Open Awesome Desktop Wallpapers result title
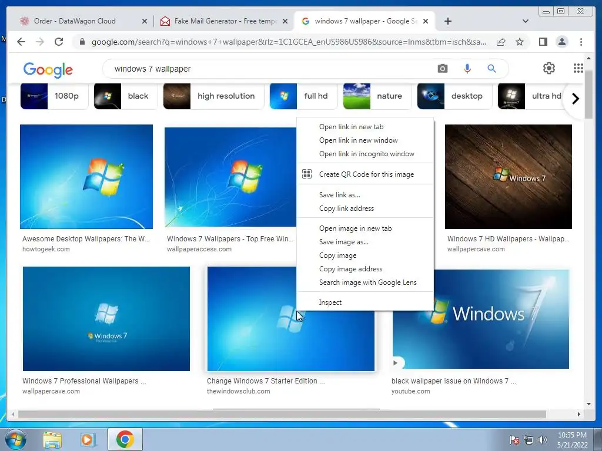Image resolution: width=602 pixels, height=451 pixels. coord(86,238)
